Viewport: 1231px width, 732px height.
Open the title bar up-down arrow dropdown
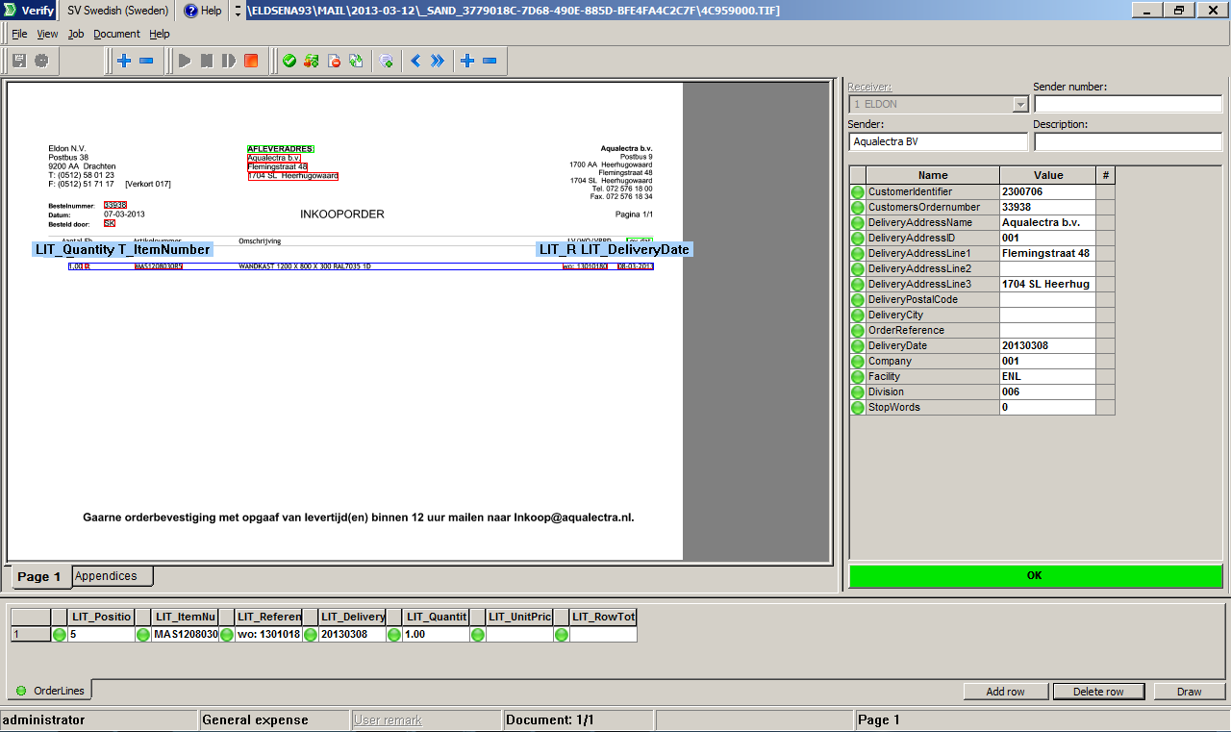238,11
